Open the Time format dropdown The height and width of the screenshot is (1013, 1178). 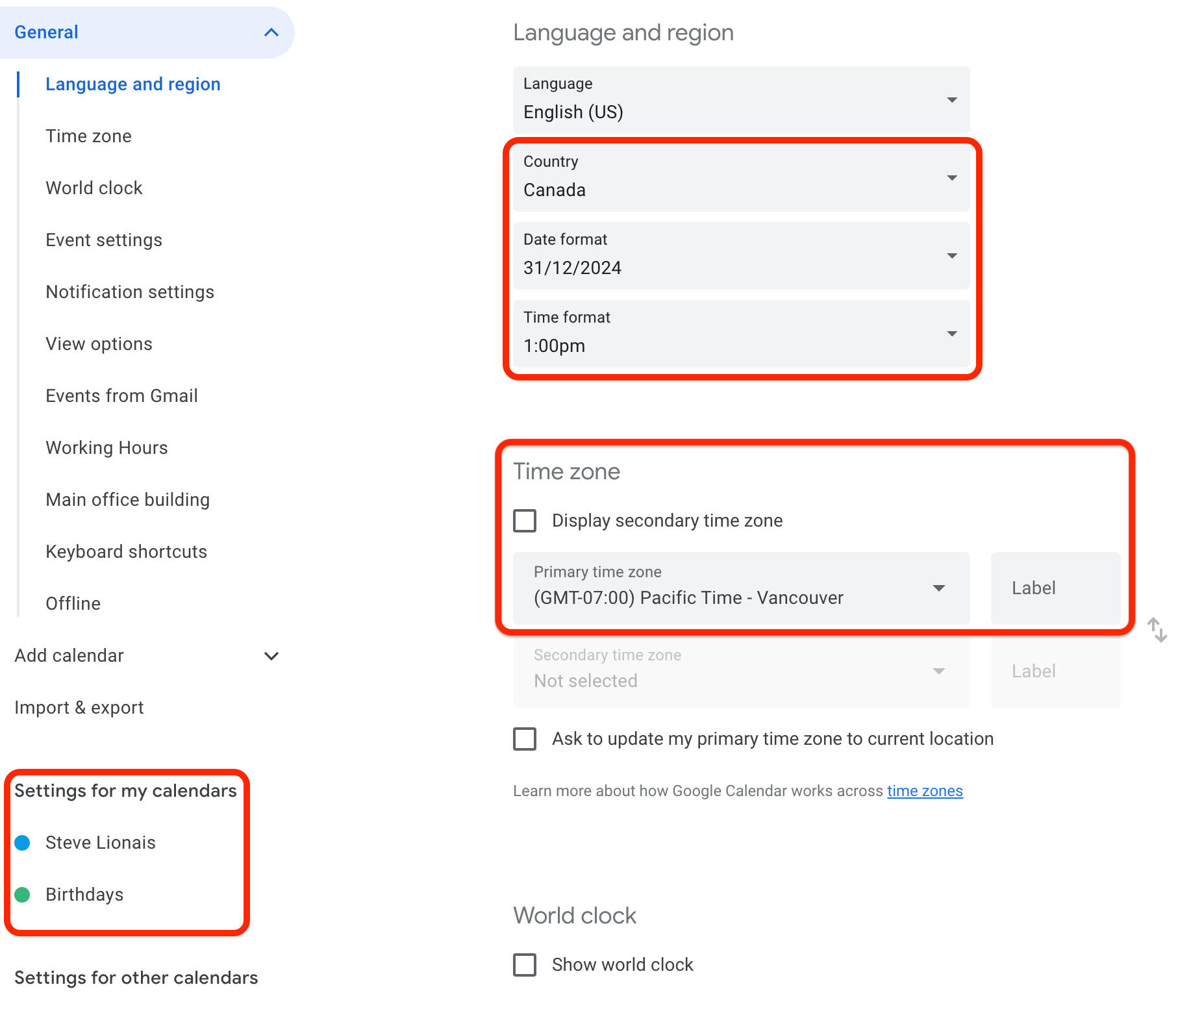[x=740, y=334]
